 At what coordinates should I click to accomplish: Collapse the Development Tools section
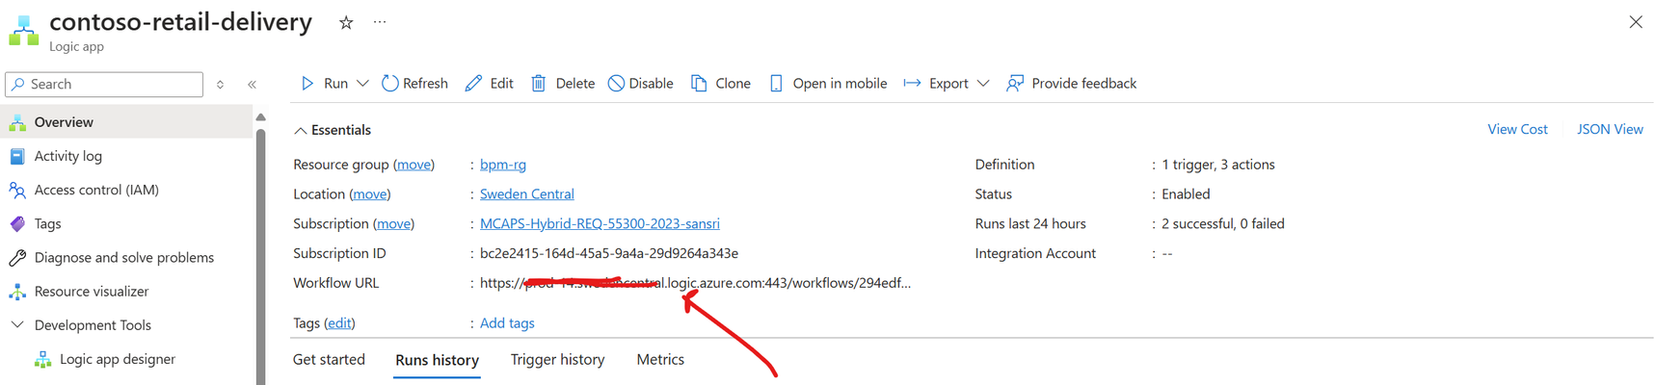click(16, 324)
